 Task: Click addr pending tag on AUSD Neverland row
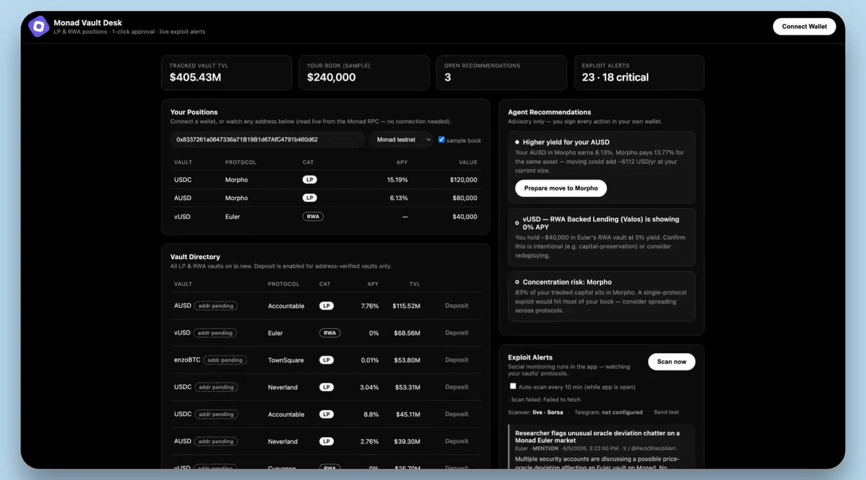coord(215,441)
